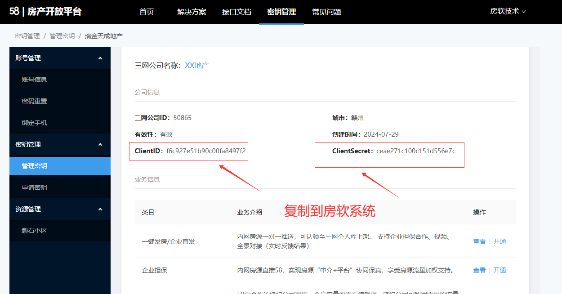Click 开通 for 企业担保
Screen dimensions: 562x294
[x=500, y=270]
